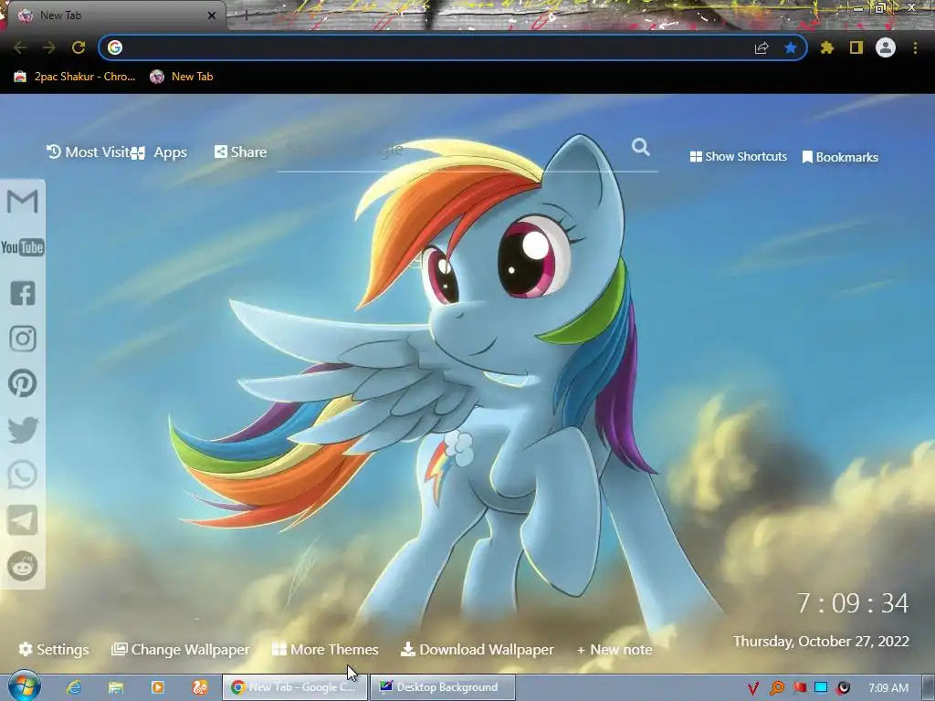This screenshot has height=701, width=935.
Task: Click the Chrome forward arrow
Action: point(49,47)
